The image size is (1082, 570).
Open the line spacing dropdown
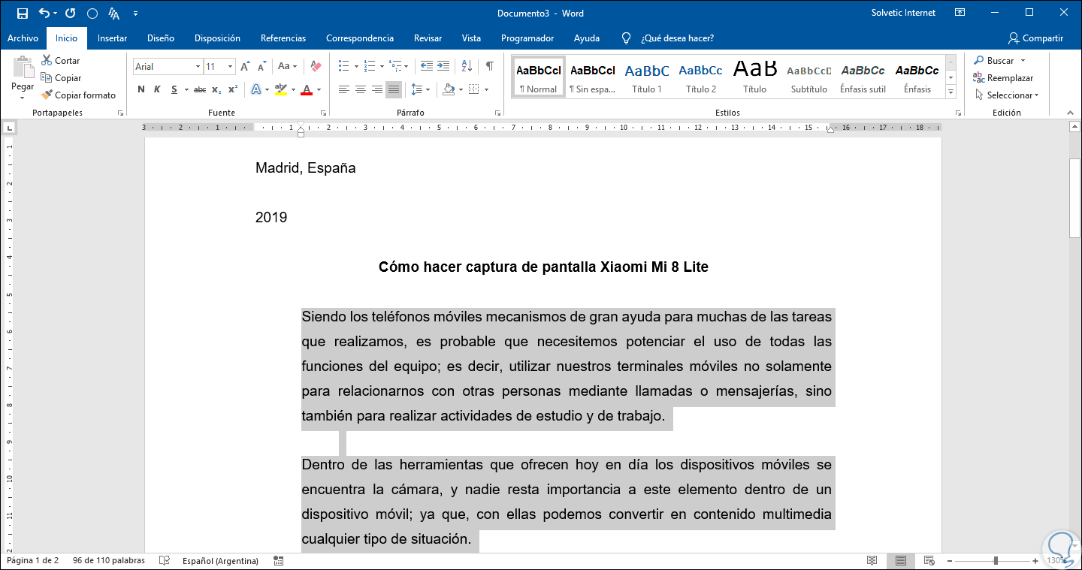[420, 90]
